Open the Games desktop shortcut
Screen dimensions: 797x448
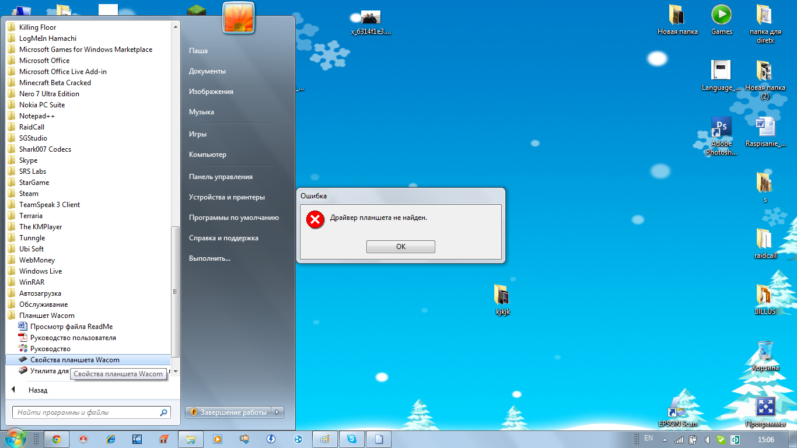click(x=722, y=20)
